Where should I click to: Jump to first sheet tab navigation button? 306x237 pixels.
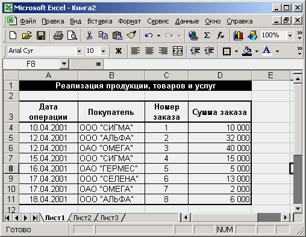coord(7,218)
